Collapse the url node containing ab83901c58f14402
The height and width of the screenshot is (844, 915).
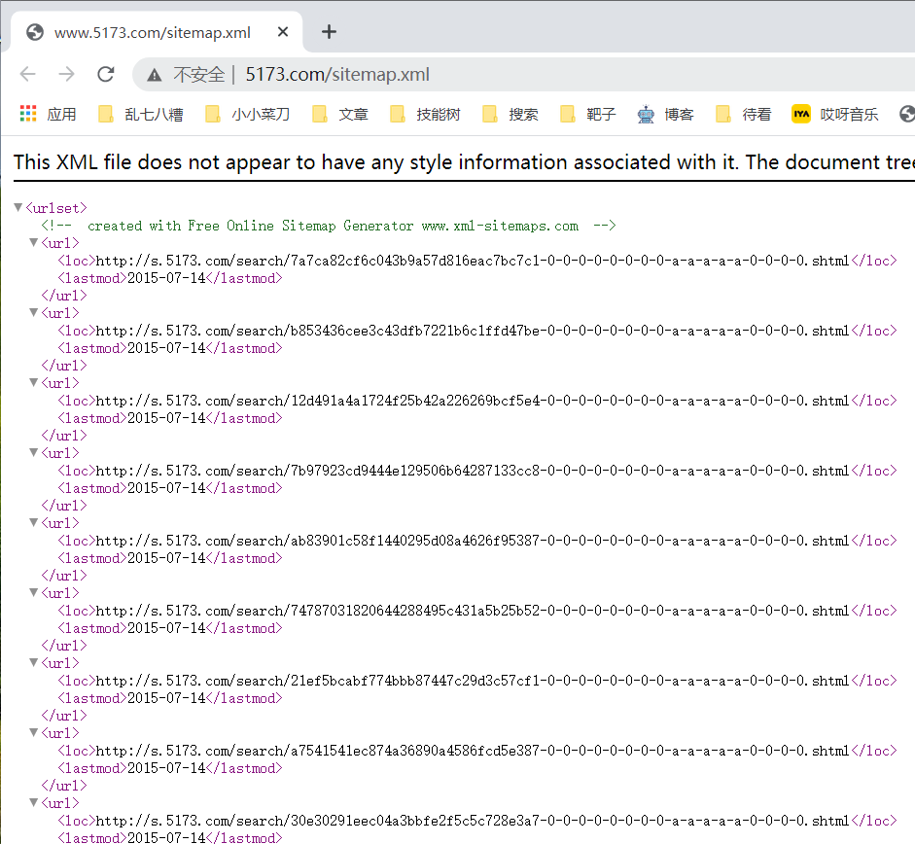click(x=34, y=522)
